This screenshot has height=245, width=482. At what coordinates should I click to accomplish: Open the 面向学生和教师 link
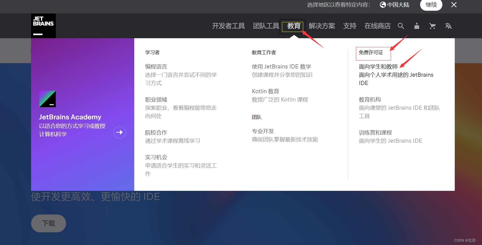tap(378, 67)
